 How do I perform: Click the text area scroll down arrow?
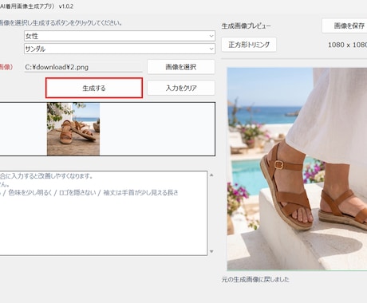[x=211, y=251]
